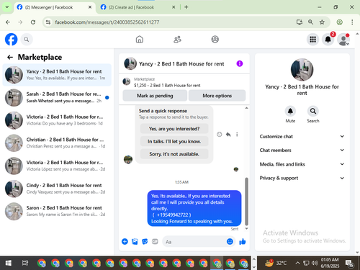Send quick response 'In talks. I'll let you know.'

[x=174, y=141]
